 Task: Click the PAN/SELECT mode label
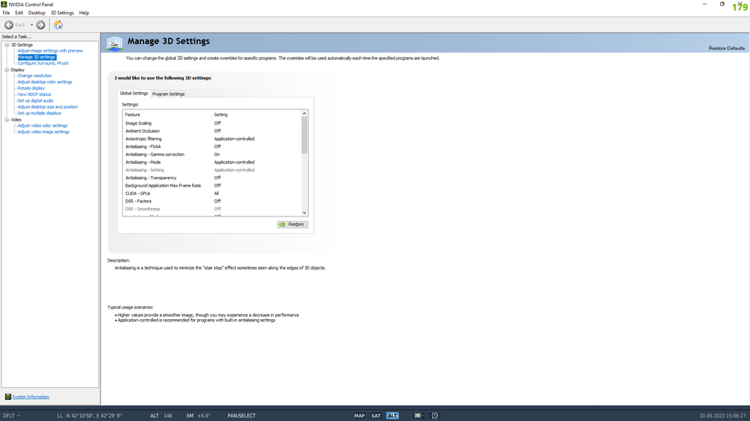tap(241, 416)
